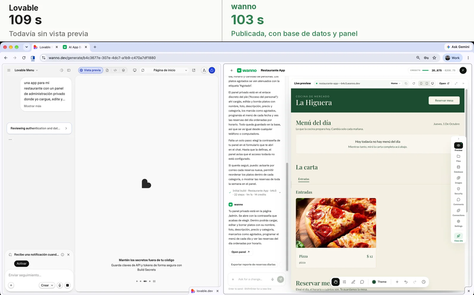Reload wanno Live preview
The width and height of the screenshot is (474, 295).
(x=414, y=84)
